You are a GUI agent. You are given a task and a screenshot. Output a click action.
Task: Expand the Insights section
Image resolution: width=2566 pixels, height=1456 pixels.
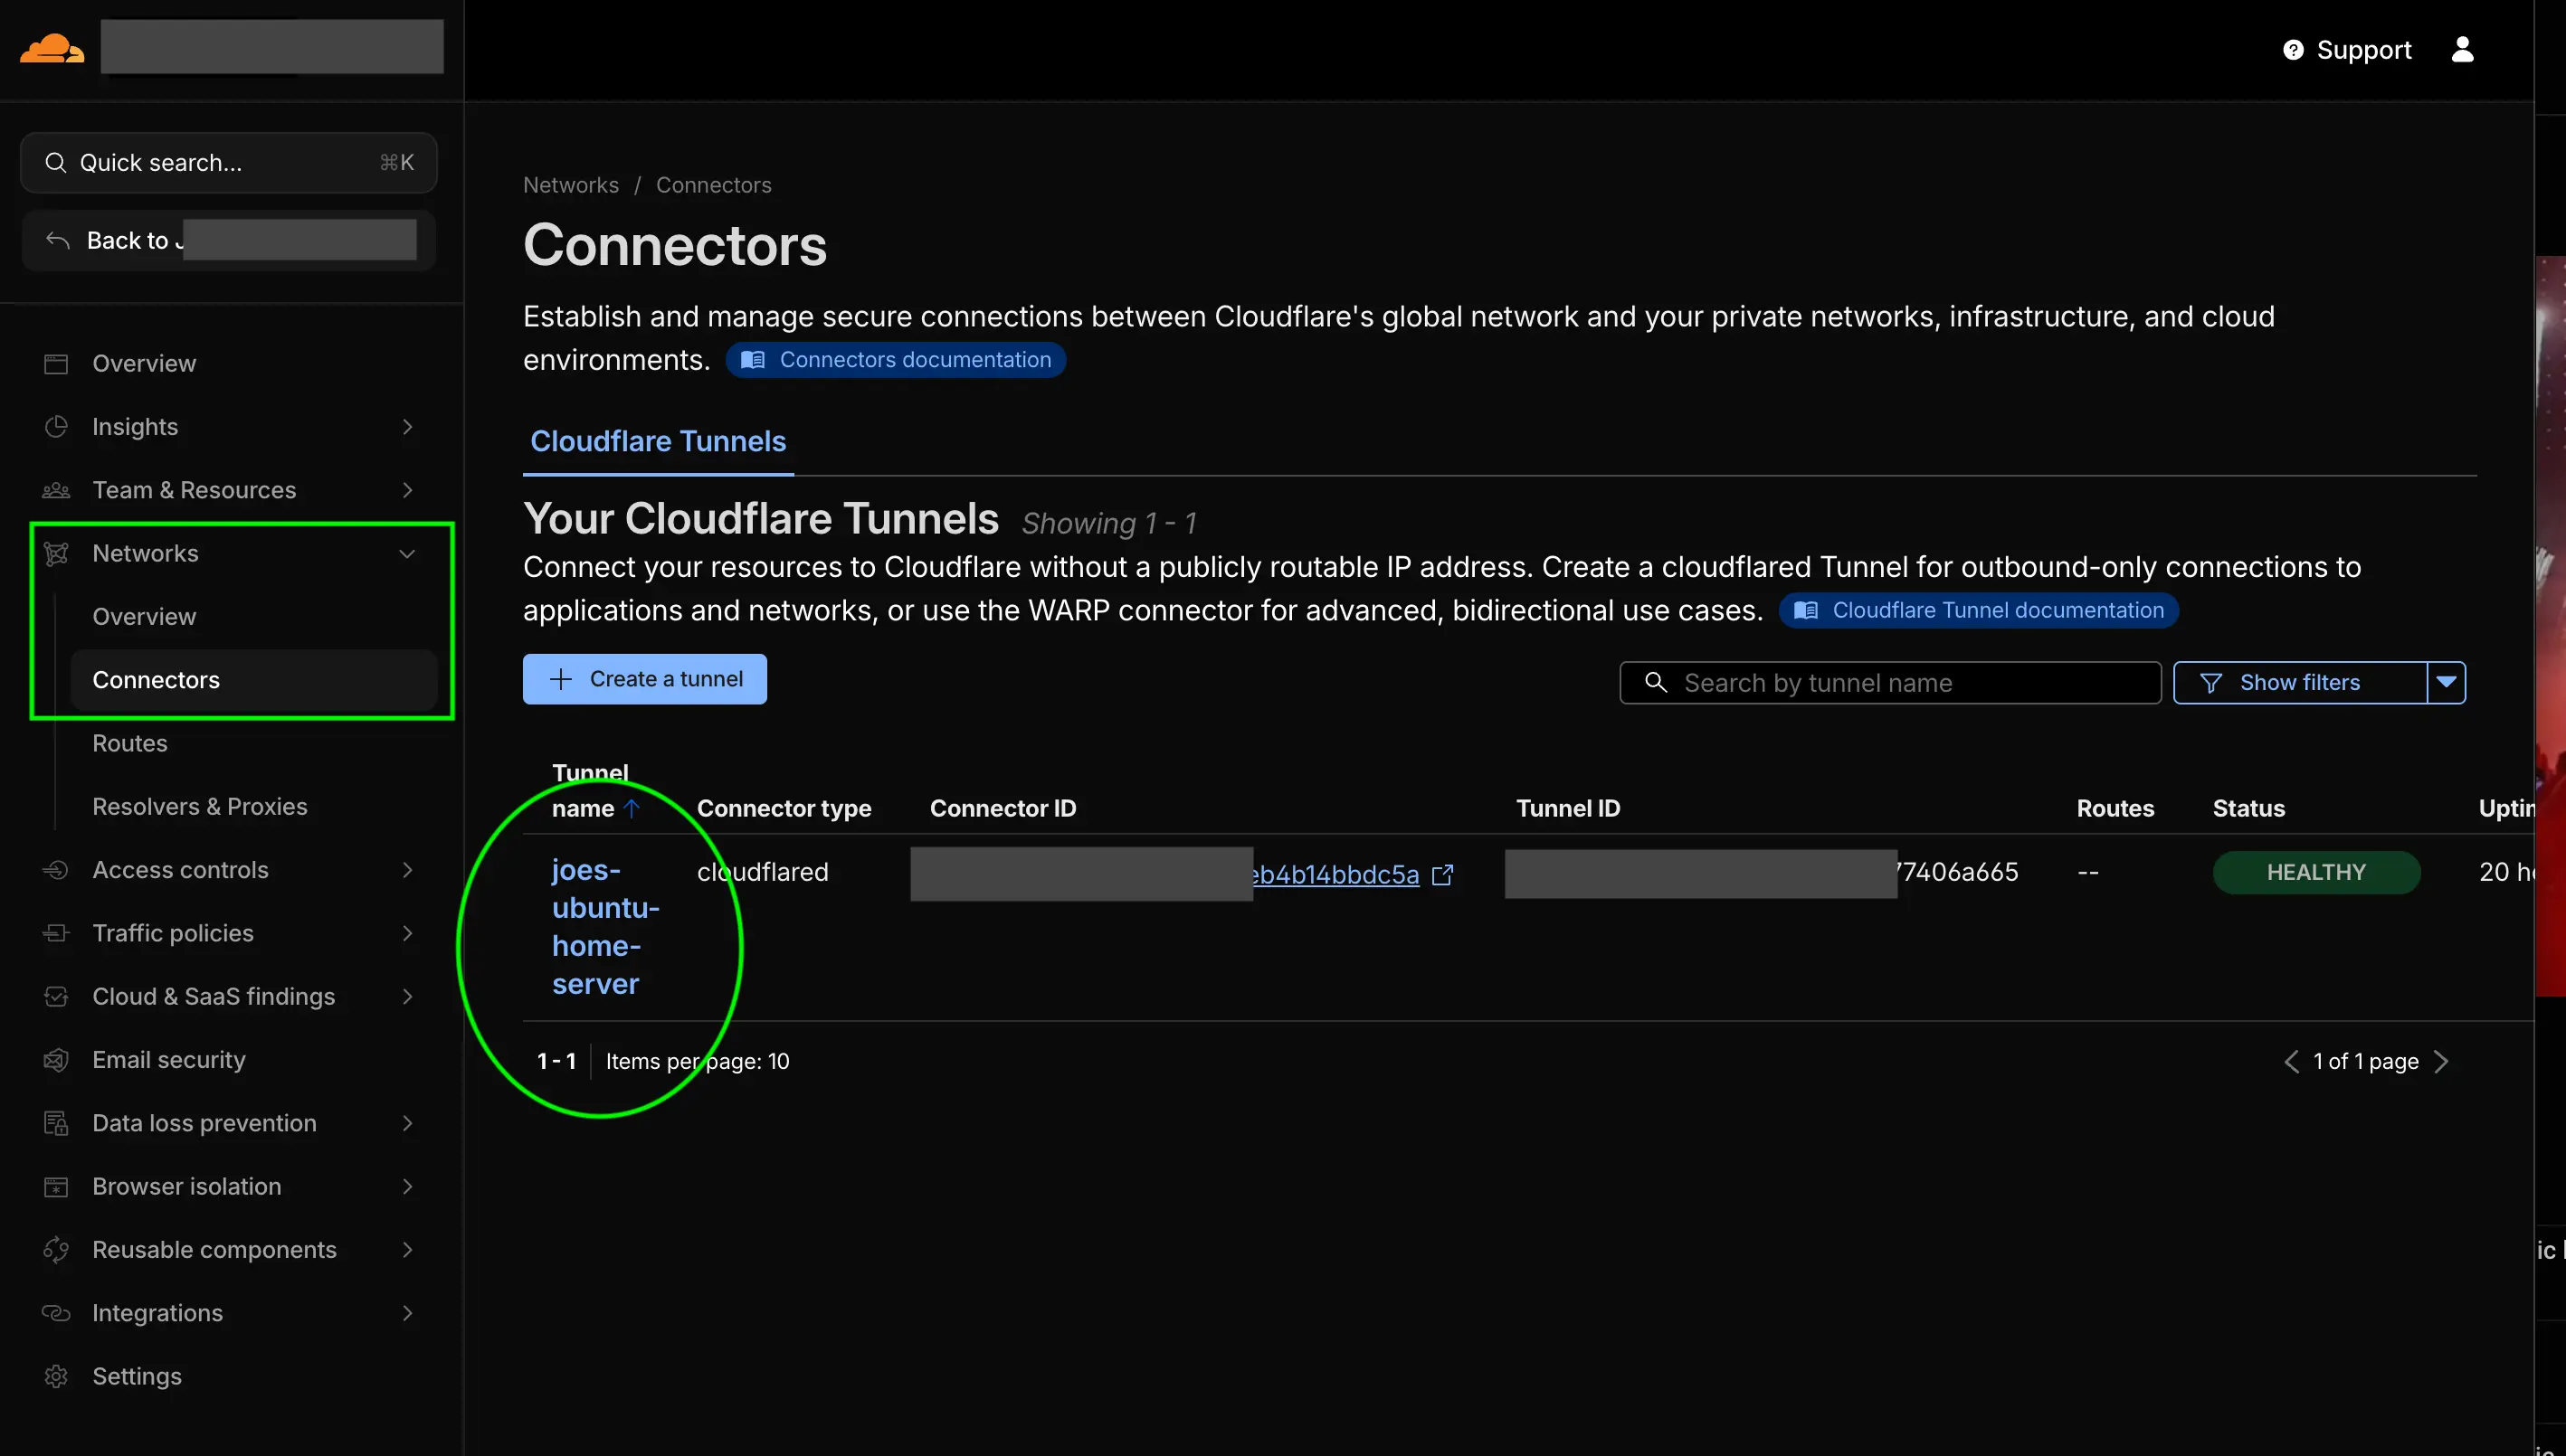[406, 427]
